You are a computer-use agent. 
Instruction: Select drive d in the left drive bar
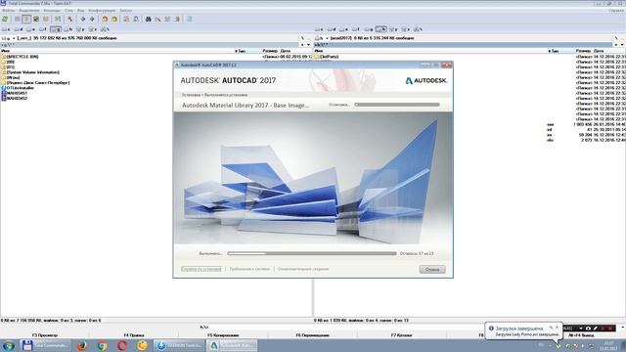pos(18,29)
